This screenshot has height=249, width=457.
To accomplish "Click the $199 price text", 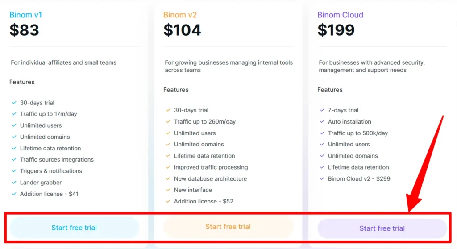I will [336, 30].
